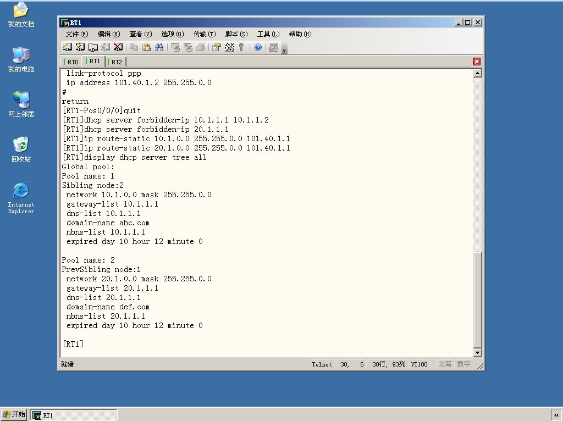The image size is (563, 422).
Task: Click the 就绪 status text
Action: point(67,364)
